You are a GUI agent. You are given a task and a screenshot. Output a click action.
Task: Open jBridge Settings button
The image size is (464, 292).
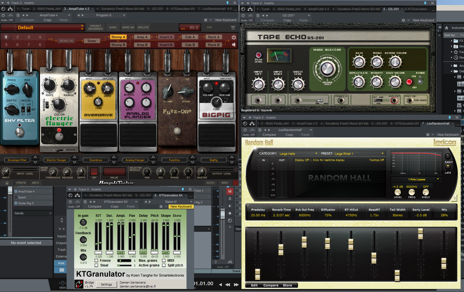[106, 284]
